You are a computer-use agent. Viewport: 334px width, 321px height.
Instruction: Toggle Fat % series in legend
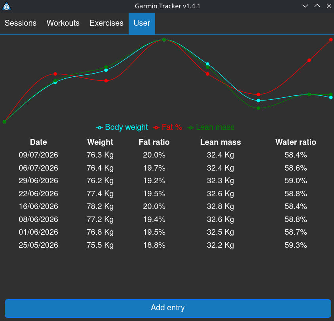click(x=168, y=127)
